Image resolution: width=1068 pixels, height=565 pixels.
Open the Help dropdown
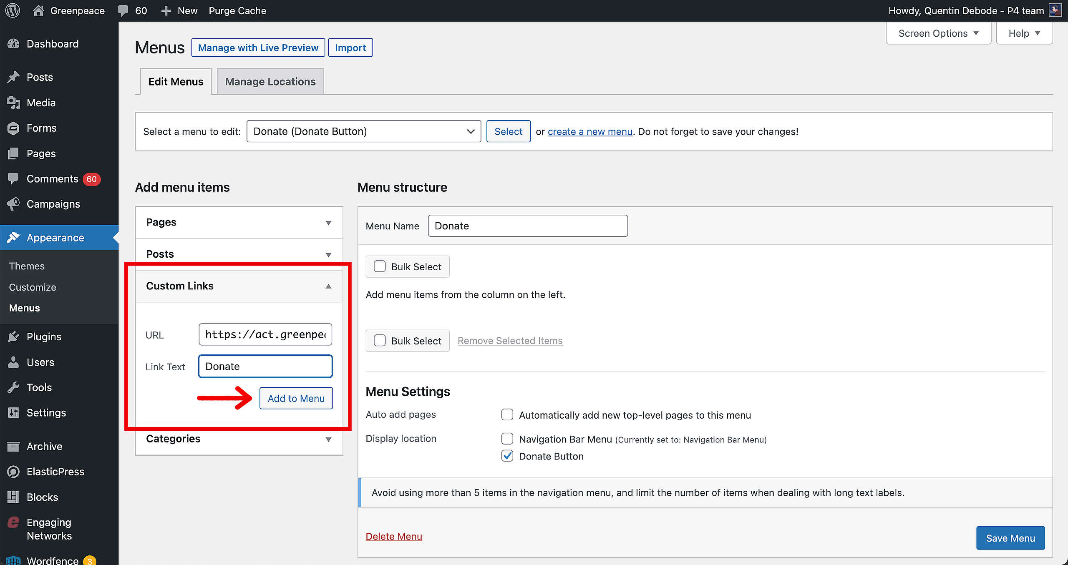click(x=1024, y=33)
